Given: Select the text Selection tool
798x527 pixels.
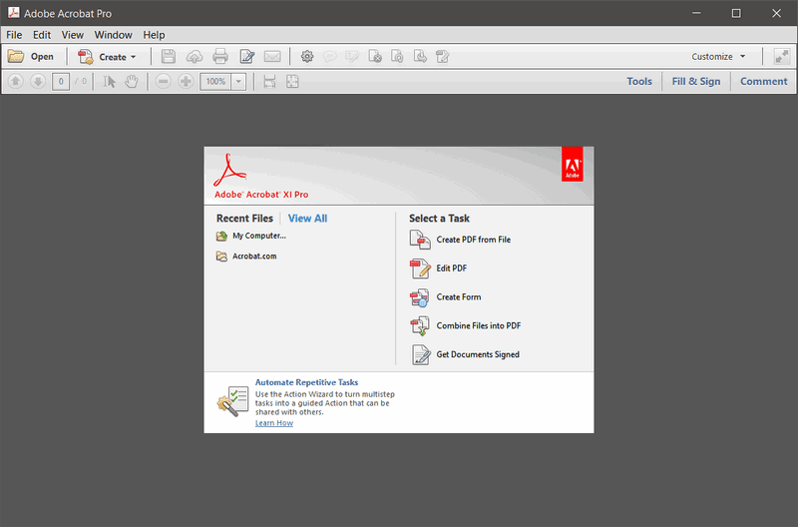Looking at the screenshot, I should point(109,82).
